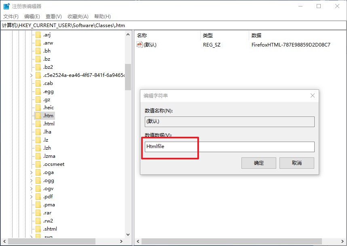Viewport: 347px width, 246px height.
Task: Click the .heic folder icon
Action: (x=38, y=108)
